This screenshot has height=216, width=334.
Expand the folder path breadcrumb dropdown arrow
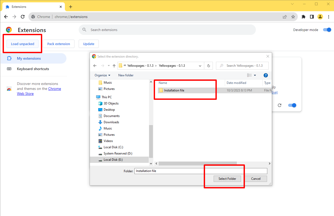coord(200,66)
